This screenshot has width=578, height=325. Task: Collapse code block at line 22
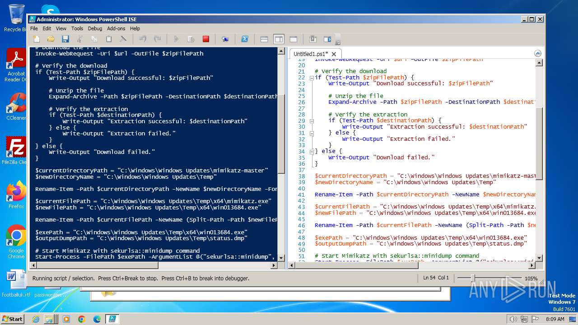coord(312,78)
